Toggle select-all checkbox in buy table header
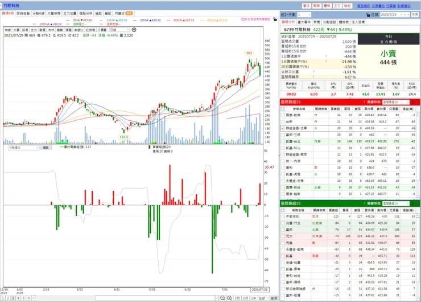 click(x=282, y=109)
